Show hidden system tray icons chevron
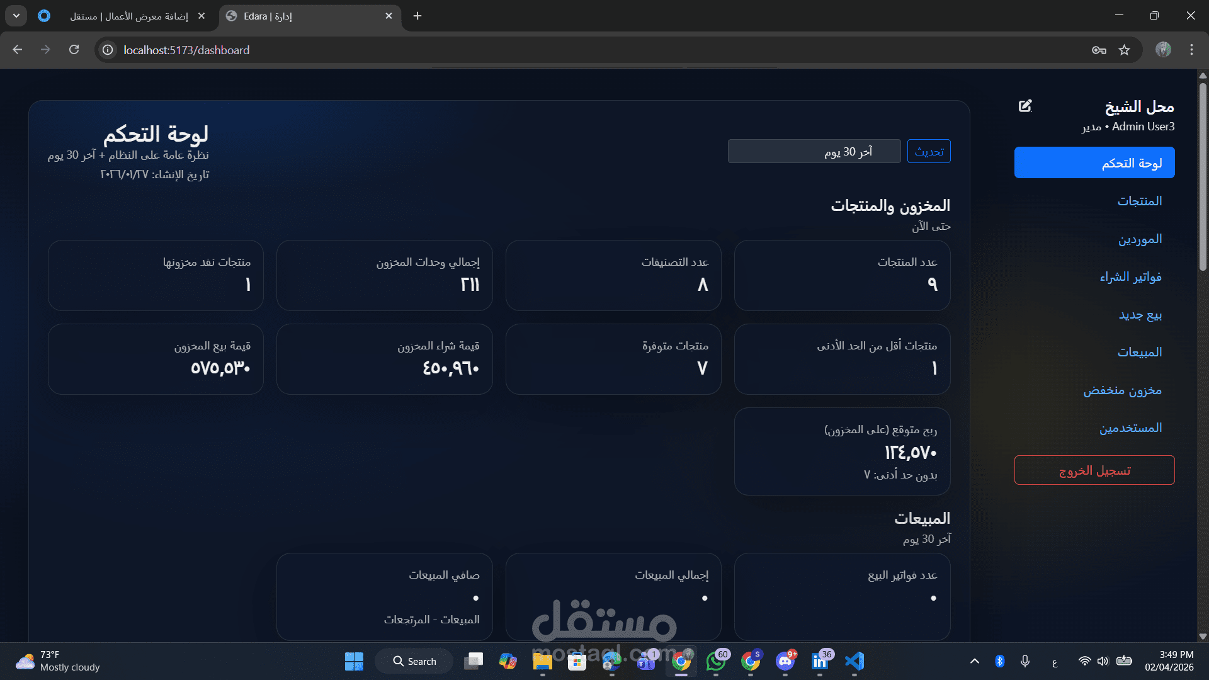This screenshot has width=1209, height=680. [x=974, y=661]
